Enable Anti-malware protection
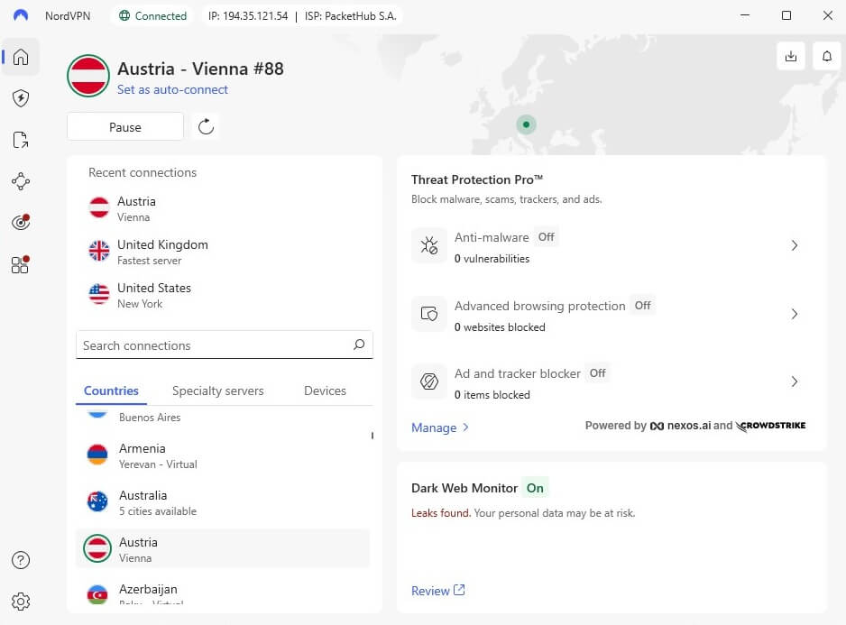The width and height of the screenshot is (846, 625). click(546, 236)
